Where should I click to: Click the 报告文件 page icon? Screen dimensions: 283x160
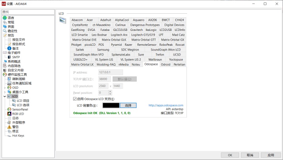(9, 40)
